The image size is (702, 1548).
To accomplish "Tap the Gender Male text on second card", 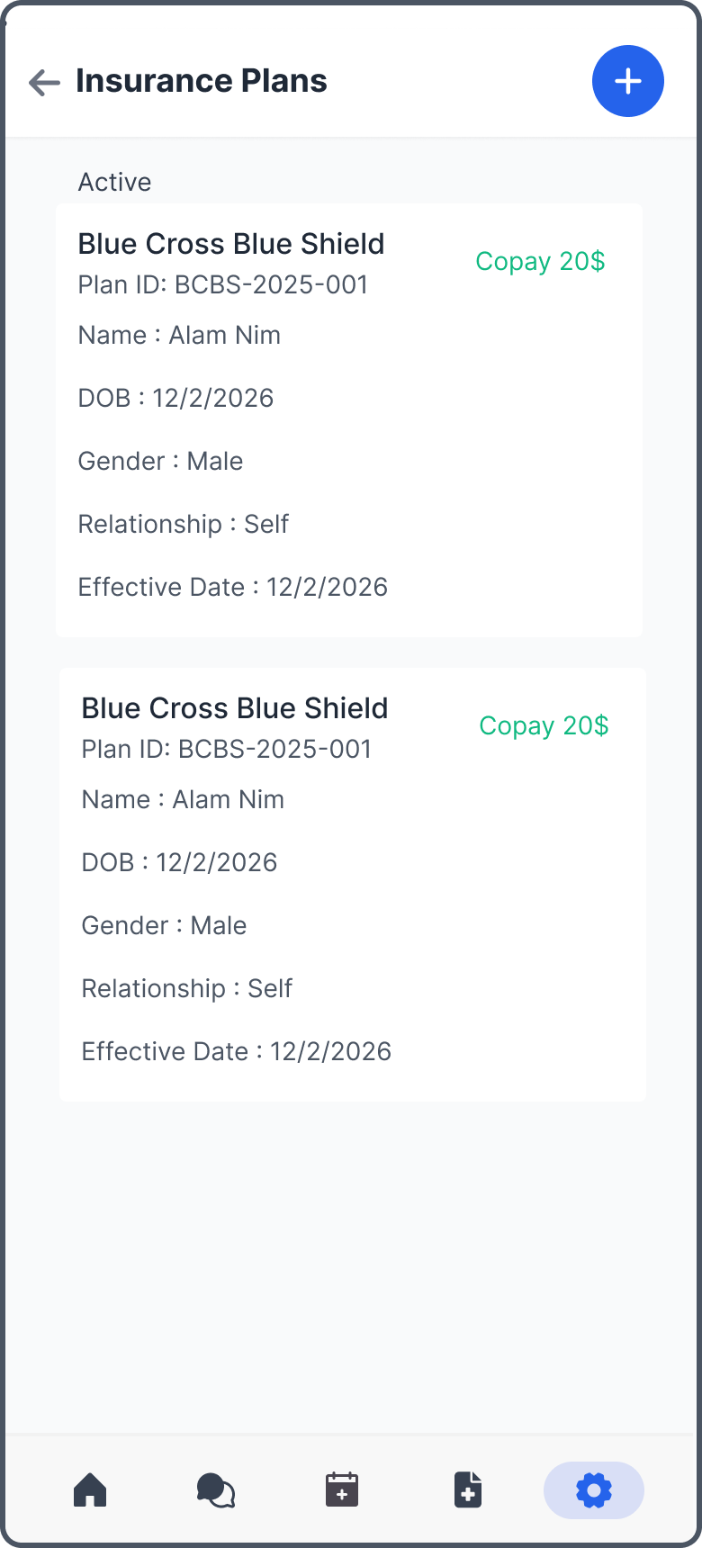I will point(164,924).
